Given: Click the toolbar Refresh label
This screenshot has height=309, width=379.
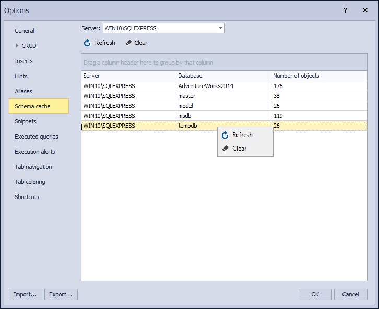Looking at the screenshot, I should [105, 43].
